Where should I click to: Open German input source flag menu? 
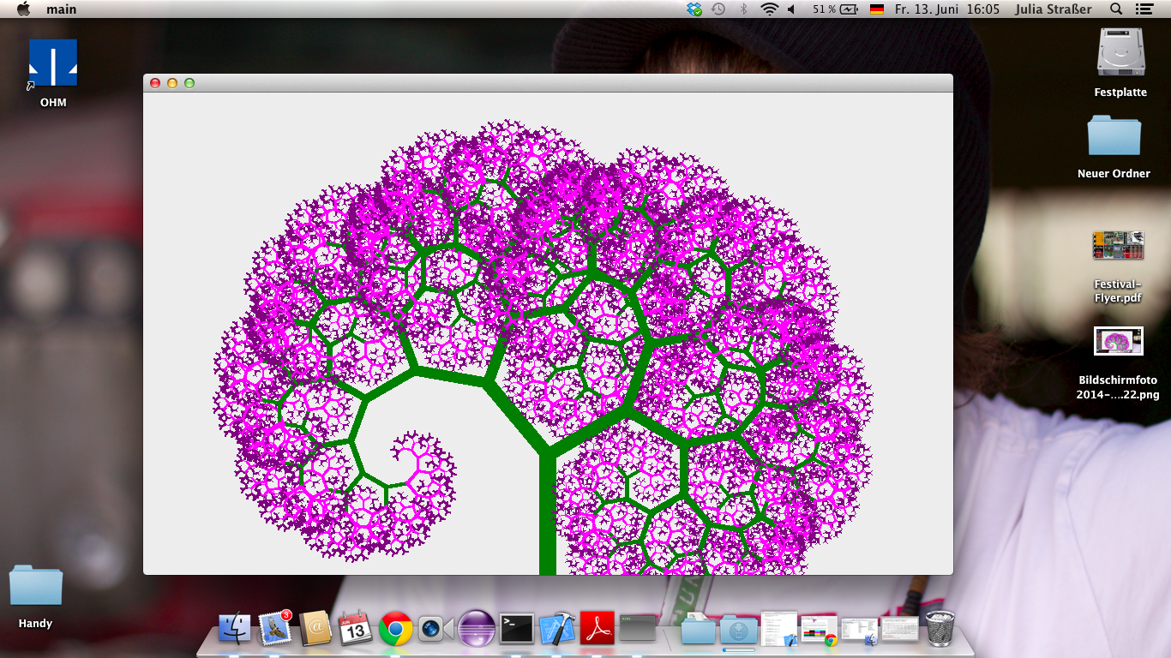876,9
